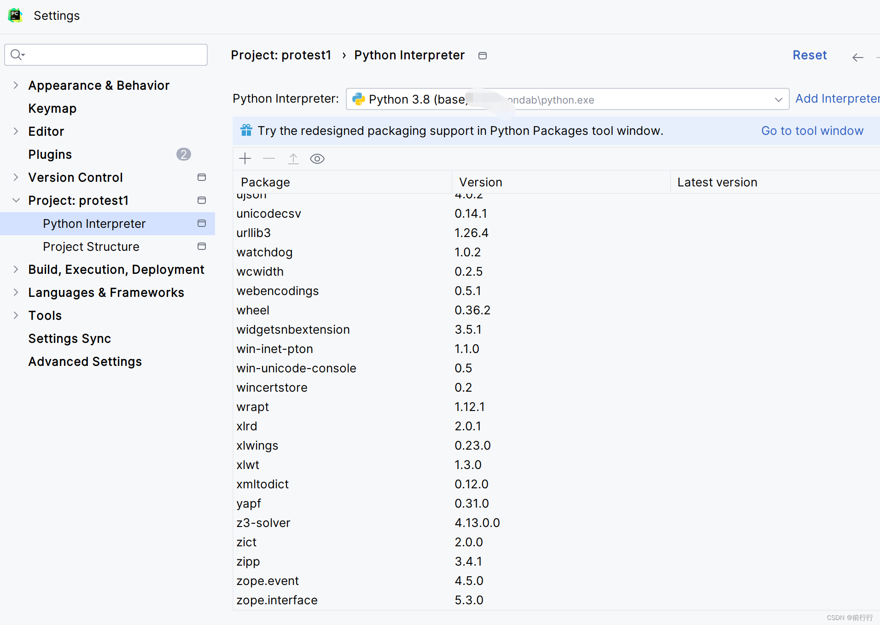Click the Plugins update count badge
The image size is (880, 625).
tap(184, 154)
